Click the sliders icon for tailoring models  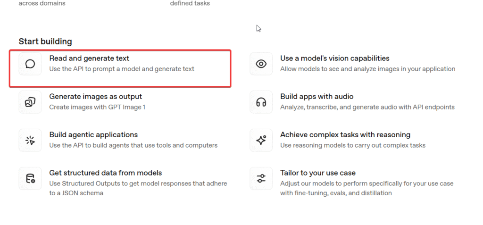tap(261, 178)
